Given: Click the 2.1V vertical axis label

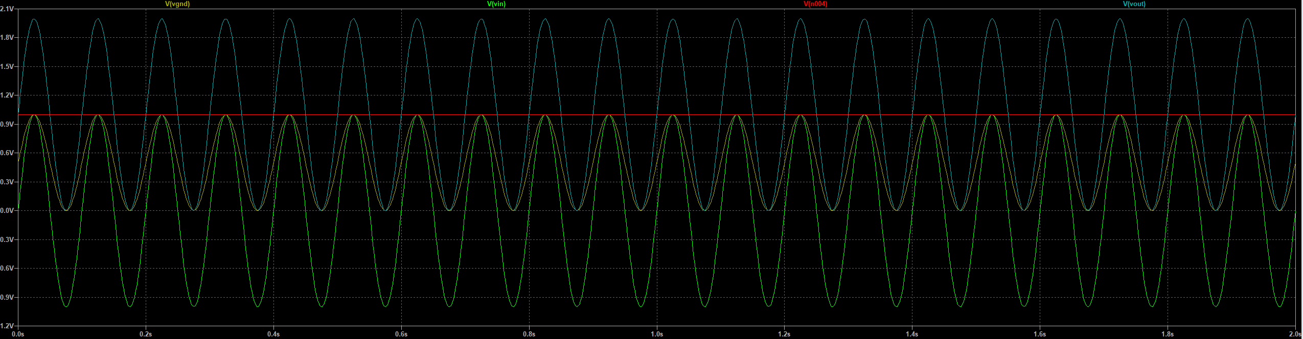Looking at the screenshot, I should click(x=7, y=9).
